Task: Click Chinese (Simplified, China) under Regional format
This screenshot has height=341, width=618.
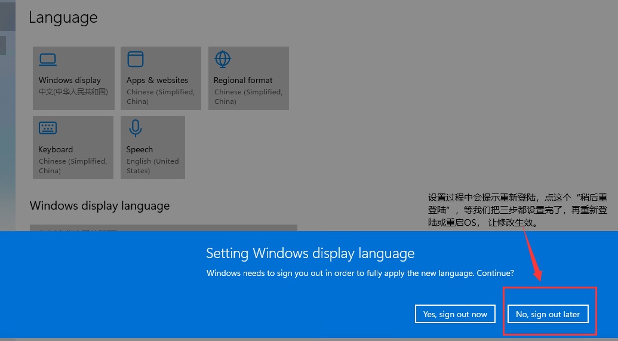Action: (248, 97)
